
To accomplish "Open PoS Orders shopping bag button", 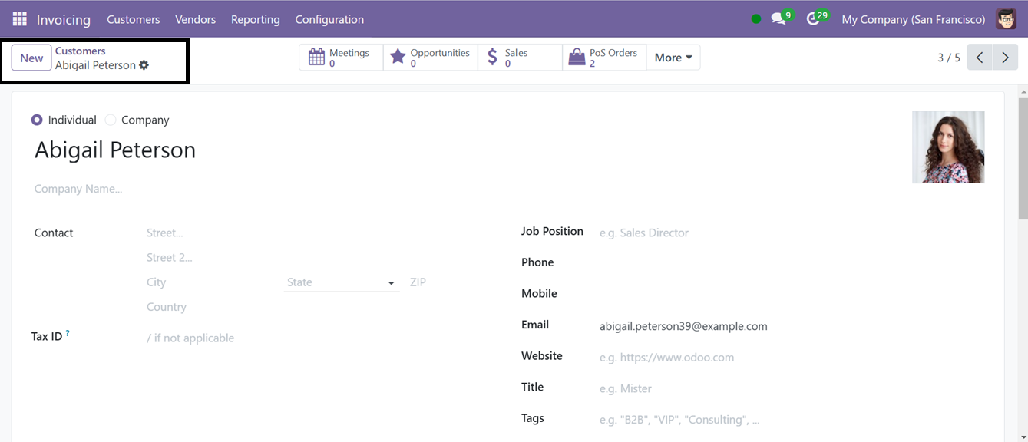I will click(604, 58).
